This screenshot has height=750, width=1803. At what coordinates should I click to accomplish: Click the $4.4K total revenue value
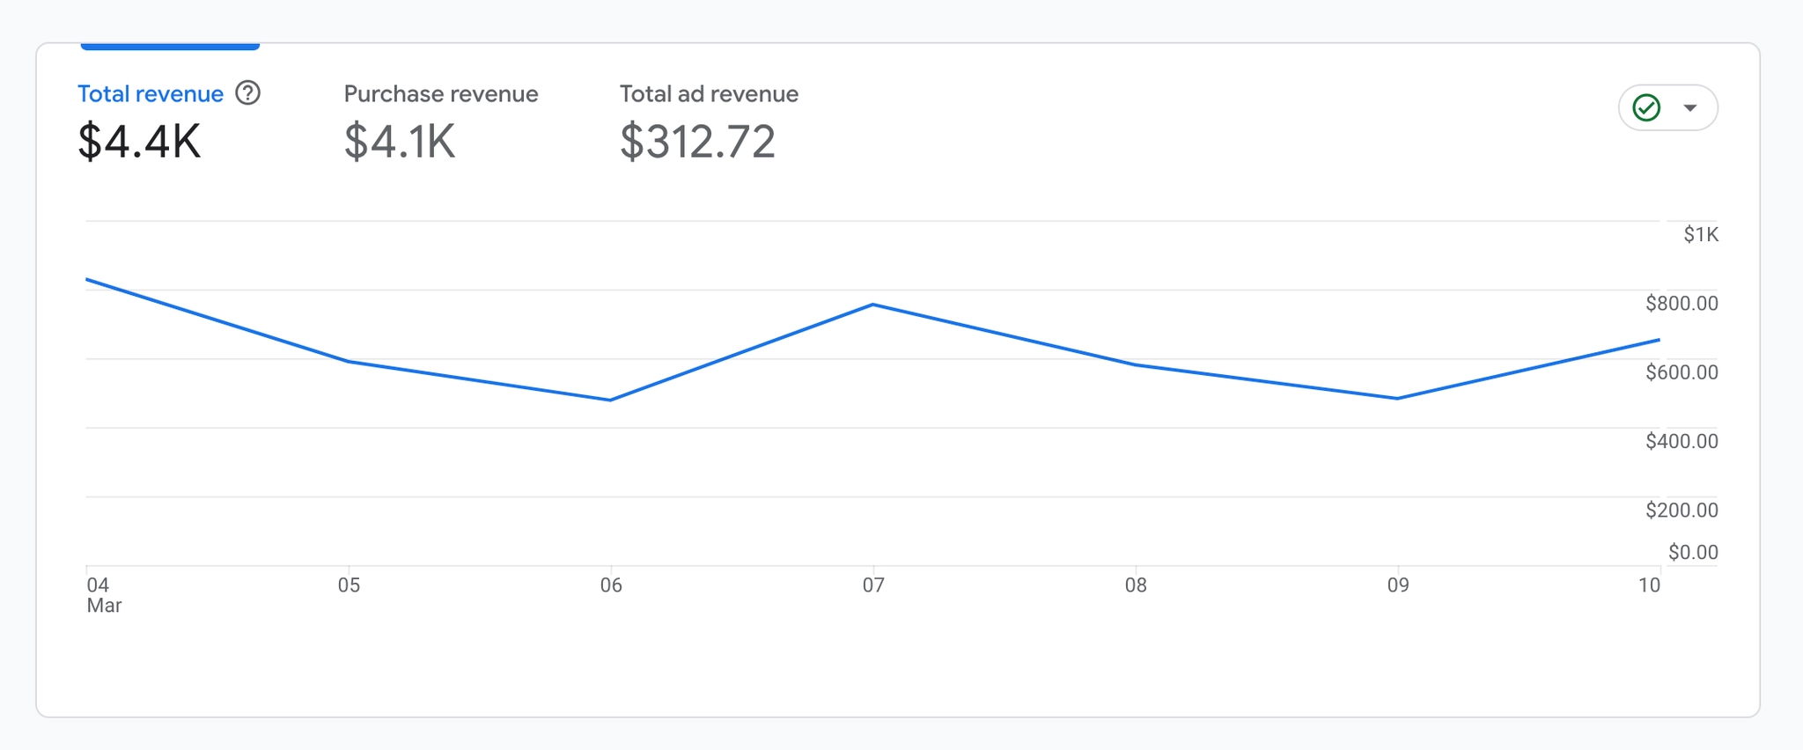click(139, 142)
